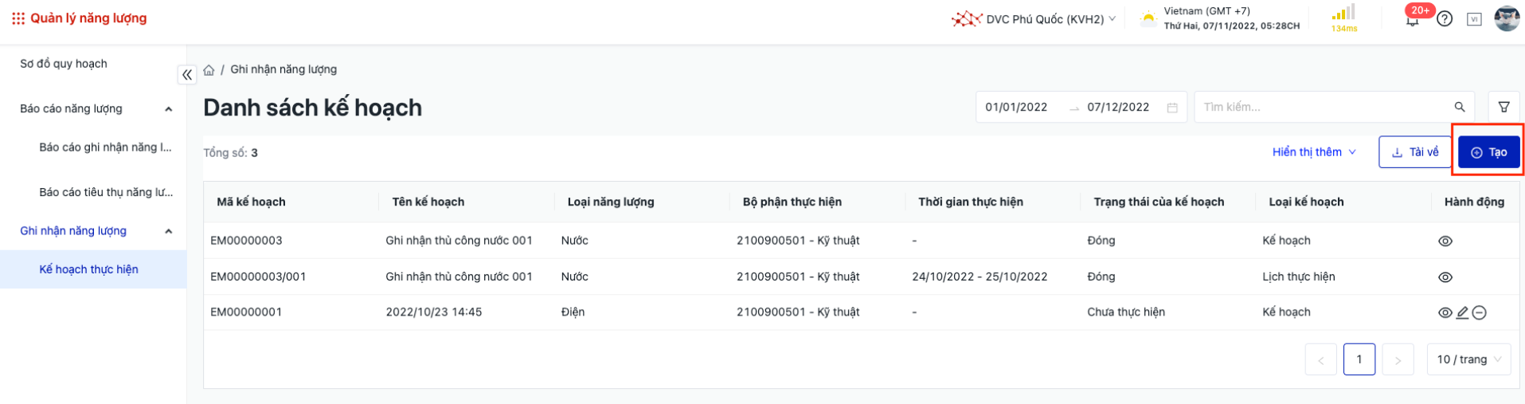The height and width of the screenshot is (404, 1525).
Task: Select Kế hoạch thực hiện sidebar item
Action: coord(88,269)
